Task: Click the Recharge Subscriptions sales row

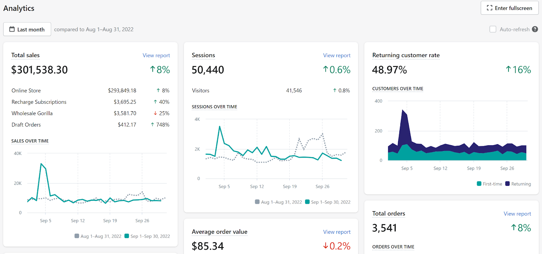Action: tap(90, 102)
